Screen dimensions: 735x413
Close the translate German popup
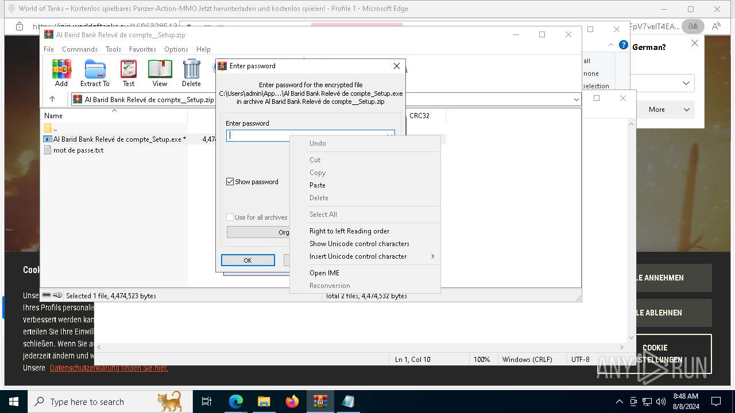694,43
